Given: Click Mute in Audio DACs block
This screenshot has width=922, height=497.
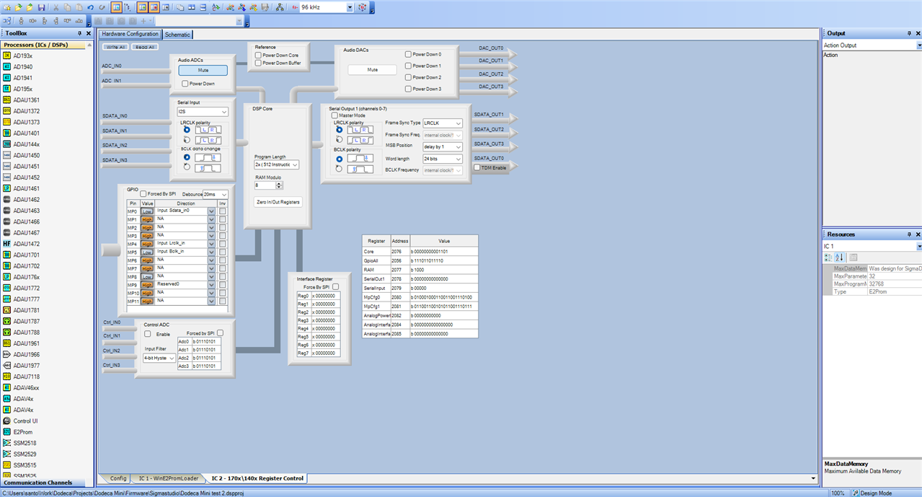Looking at the screenshot, I should (372, 70).
